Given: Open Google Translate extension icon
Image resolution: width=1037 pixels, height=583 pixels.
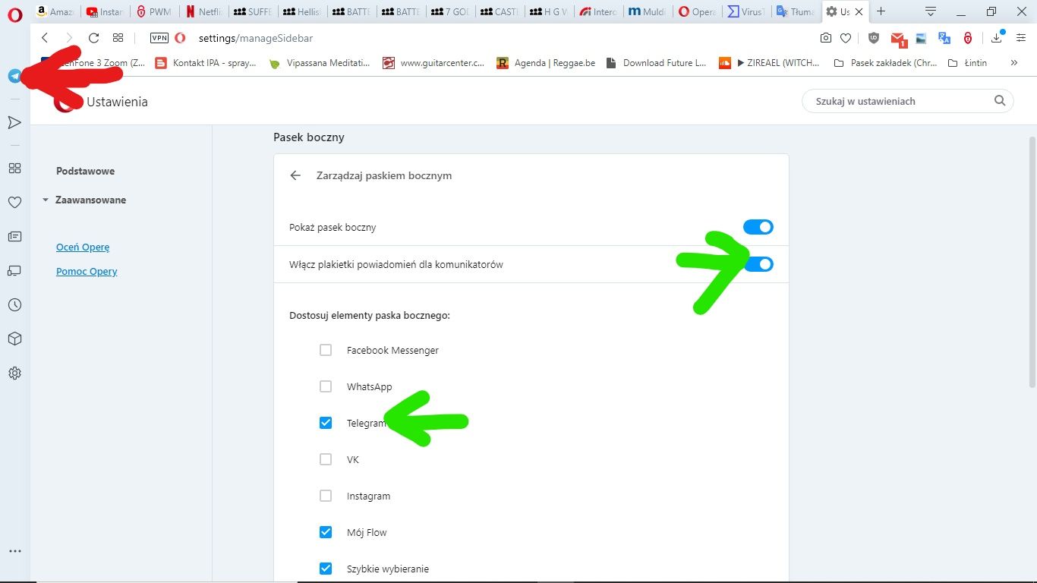Looking at the screenshot, I should click(x=944, y=38).
